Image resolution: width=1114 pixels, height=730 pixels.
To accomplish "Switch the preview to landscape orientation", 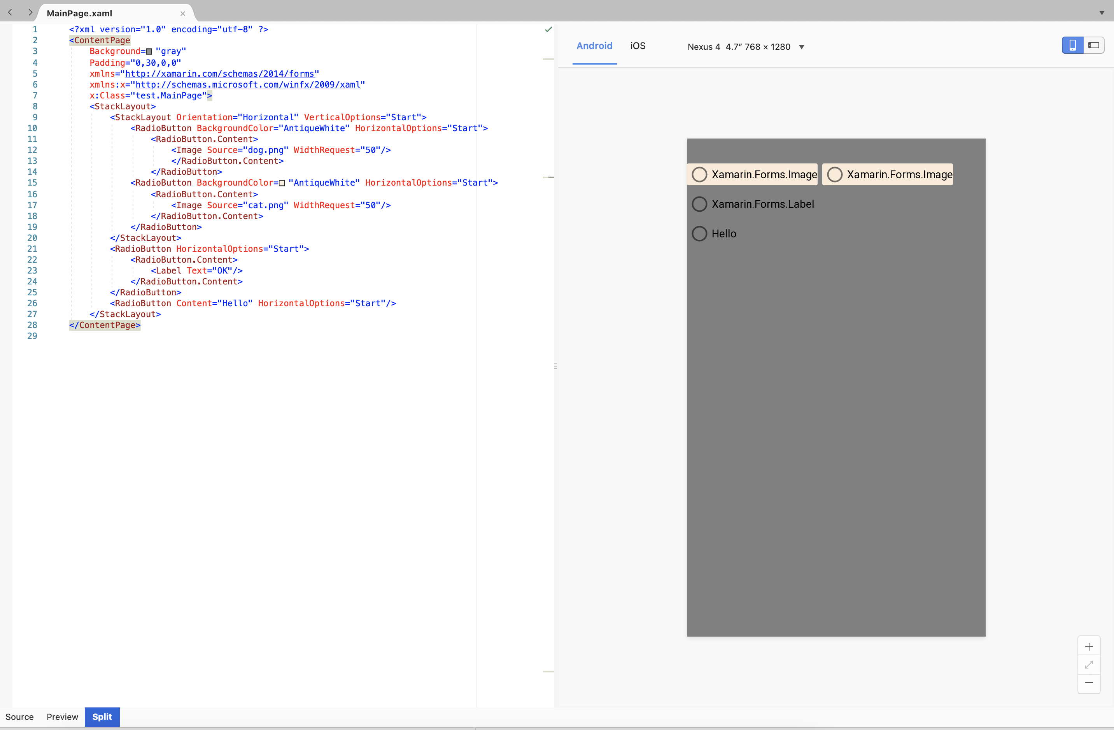I will 1094,45.
